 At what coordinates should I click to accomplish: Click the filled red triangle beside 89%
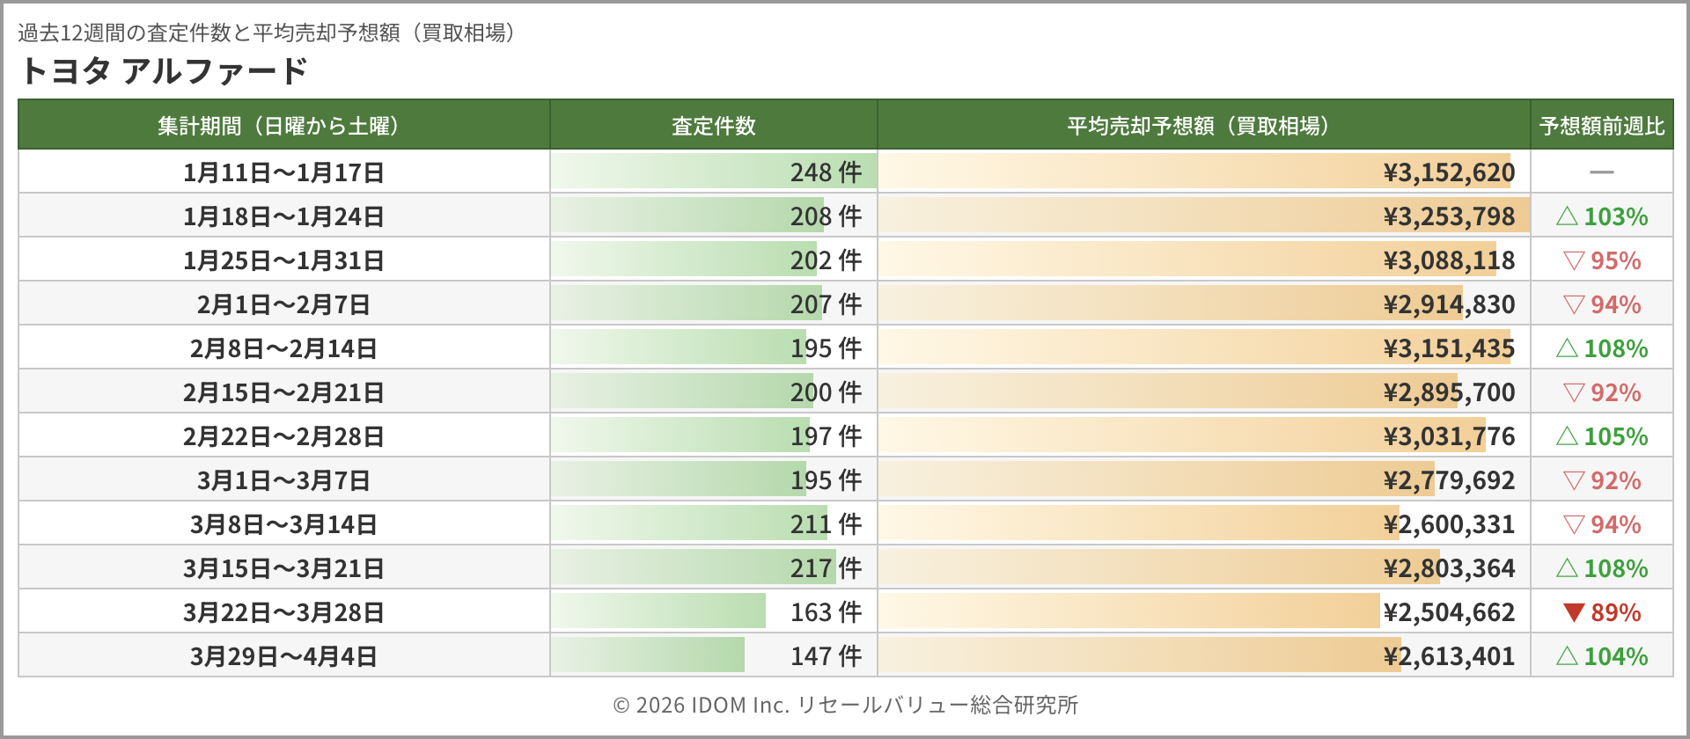[x=1574, y=612]
